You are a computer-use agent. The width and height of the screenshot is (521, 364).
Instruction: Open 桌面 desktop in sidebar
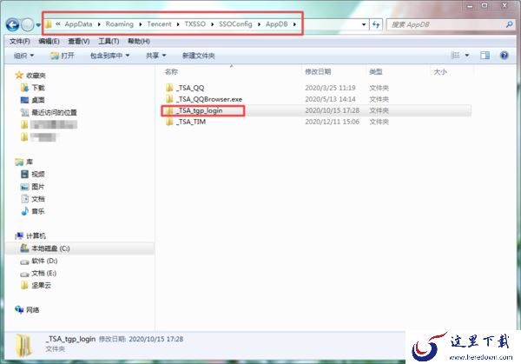33,100
